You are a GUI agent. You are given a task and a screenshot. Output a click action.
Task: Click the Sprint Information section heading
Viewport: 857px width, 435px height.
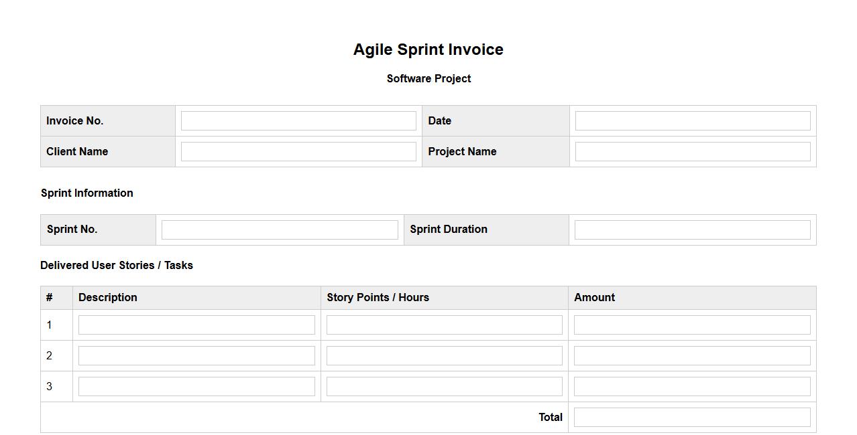tap(87, 193)
